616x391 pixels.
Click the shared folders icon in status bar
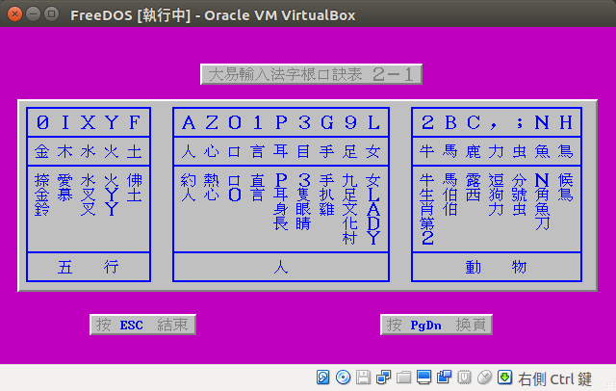click(x=404, y=377)
